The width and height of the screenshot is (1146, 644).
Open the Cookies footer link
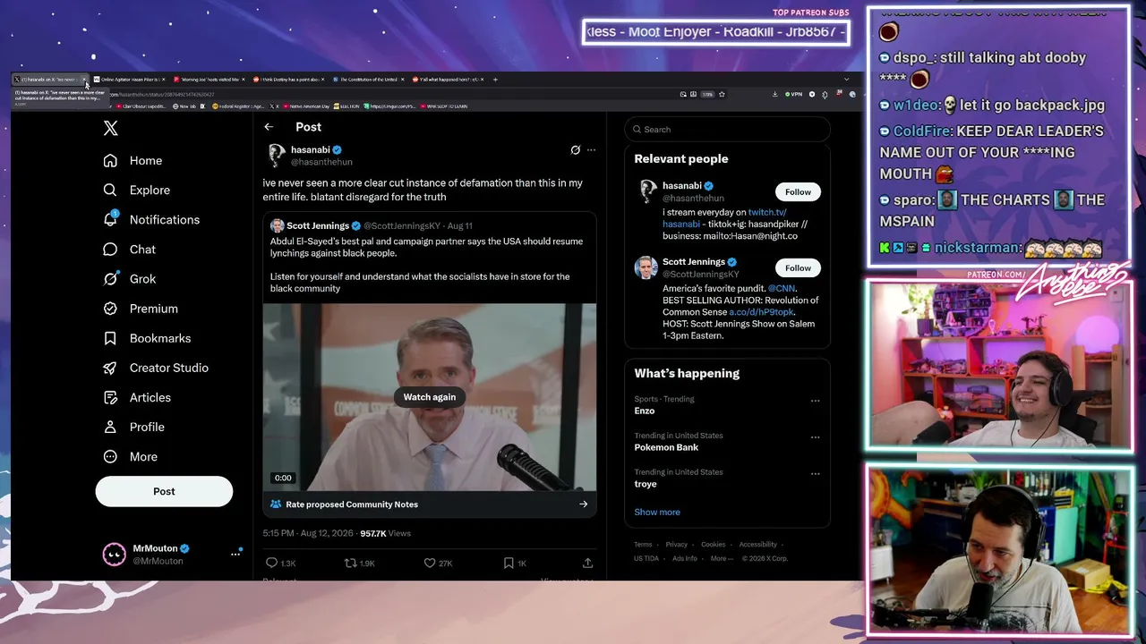(x=714, y=545)
